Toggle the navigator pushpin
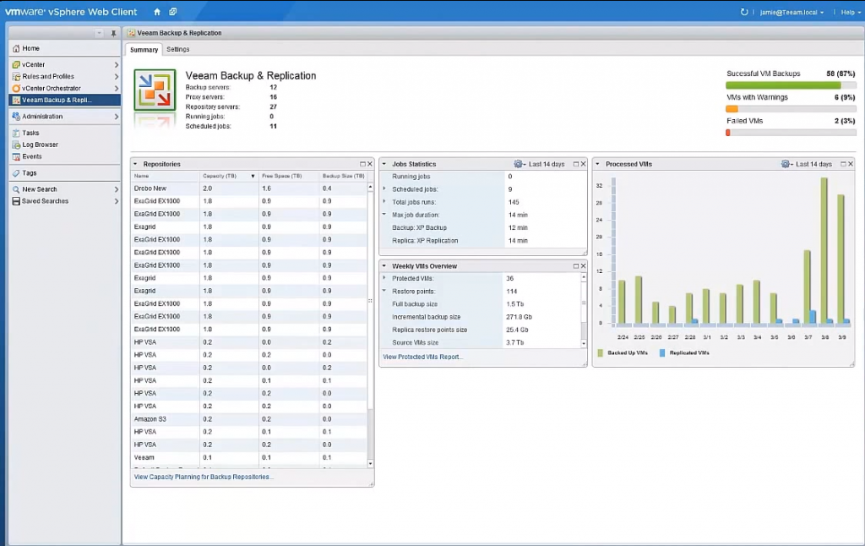 coord(113,33)
